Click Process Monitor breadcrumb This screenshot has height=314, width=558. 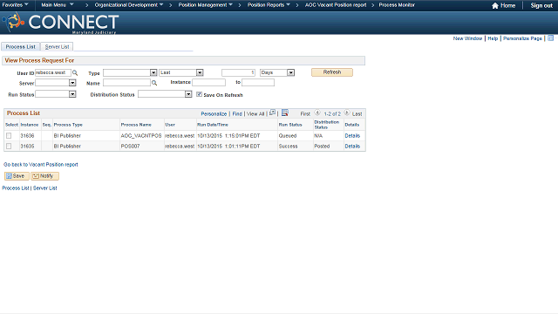[397, 5]
